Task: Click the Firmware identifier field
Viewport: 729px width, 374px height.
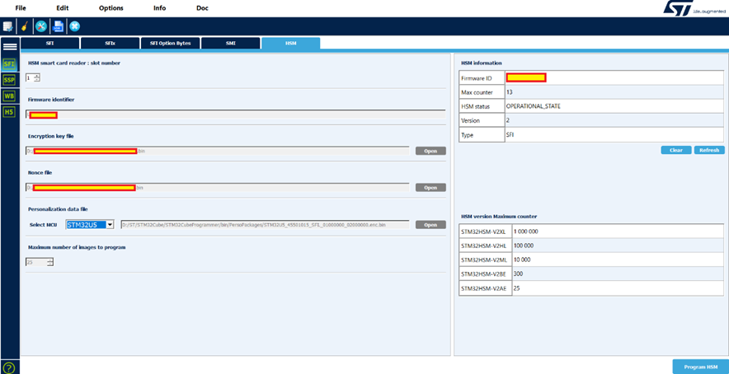Action: [x=235, y=115]
